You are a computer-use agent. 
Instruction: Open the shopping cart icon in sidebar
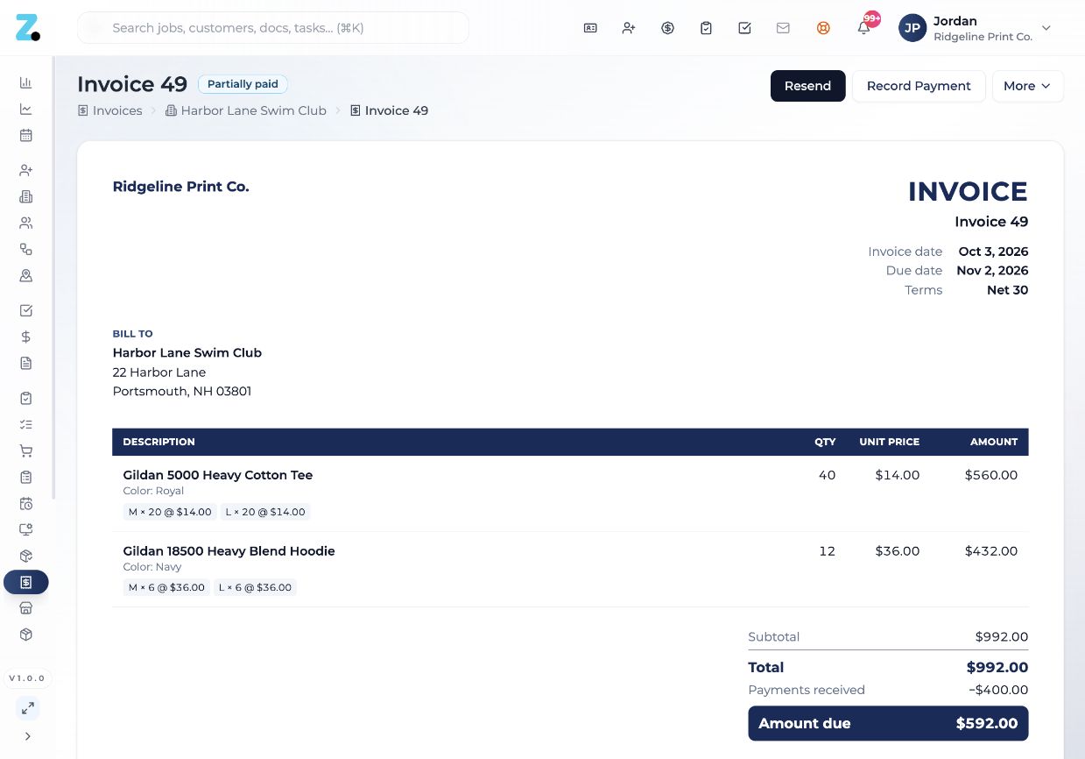point(26,450)
